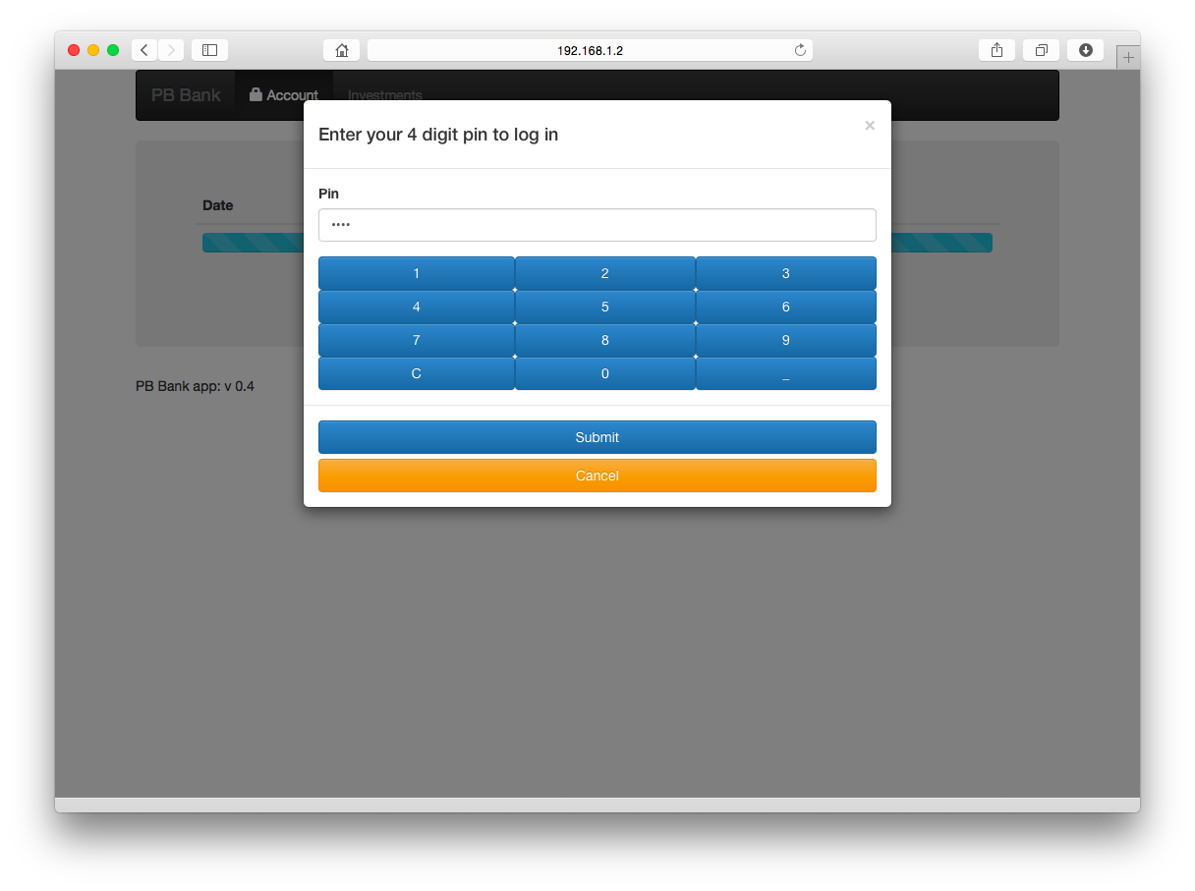Reload the page with the refresh icon
The width and height of the screenshot is (1195, 891).
pos(800,50)
